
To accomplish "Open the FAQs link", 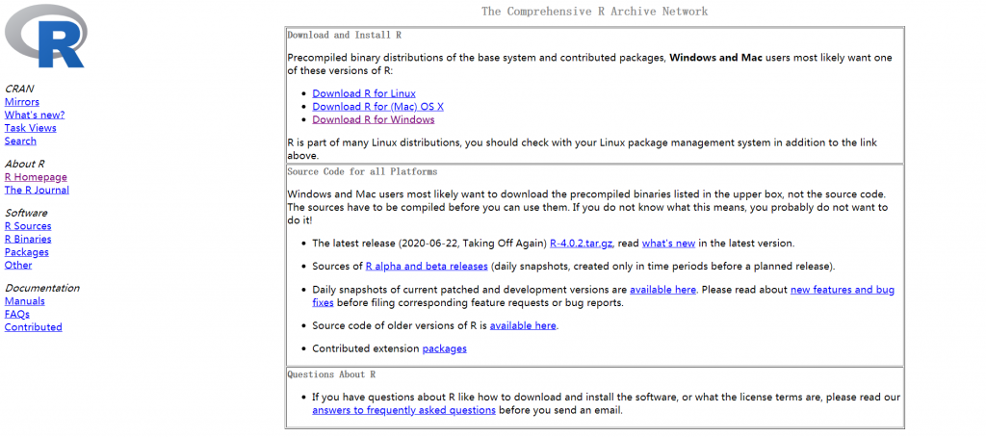I will pos(17,315).
